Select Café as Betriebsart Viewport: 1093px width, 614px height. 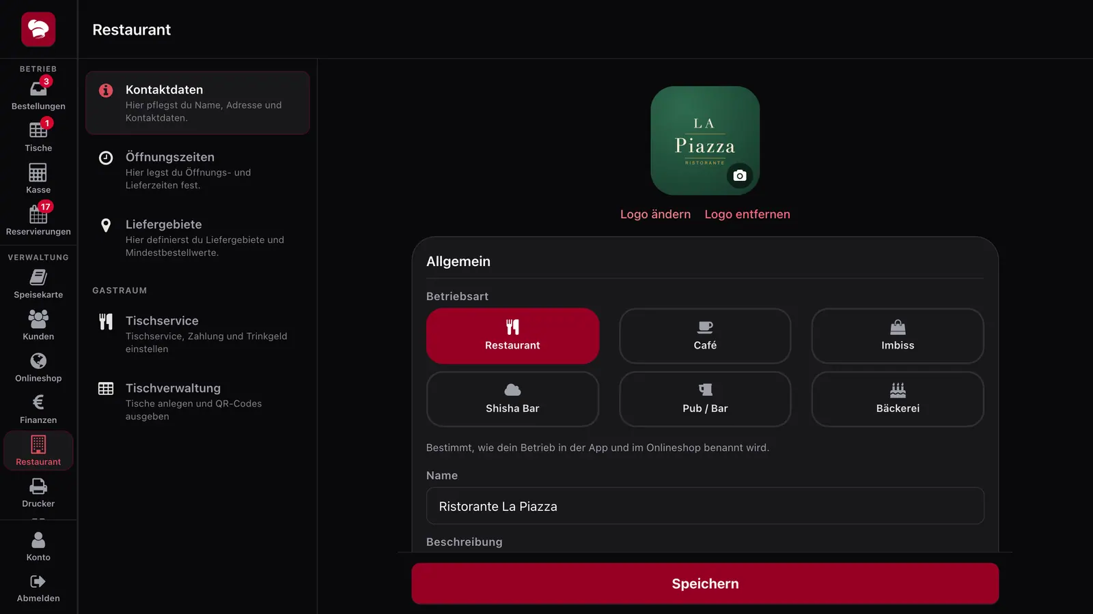click(x=705, y=336)
